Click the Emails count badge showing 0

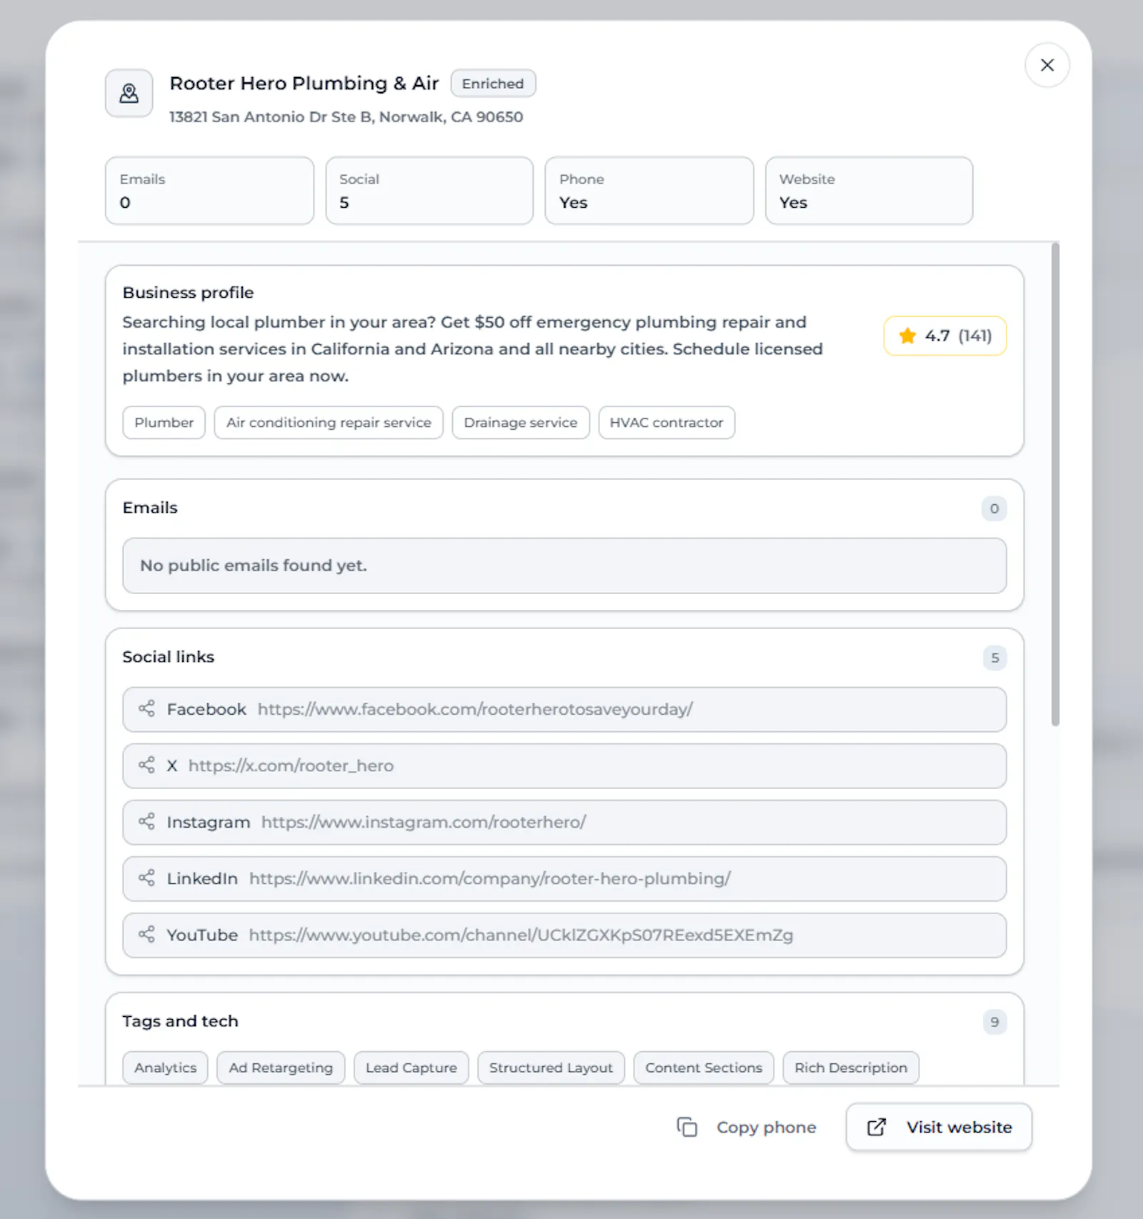coord(994,508)
